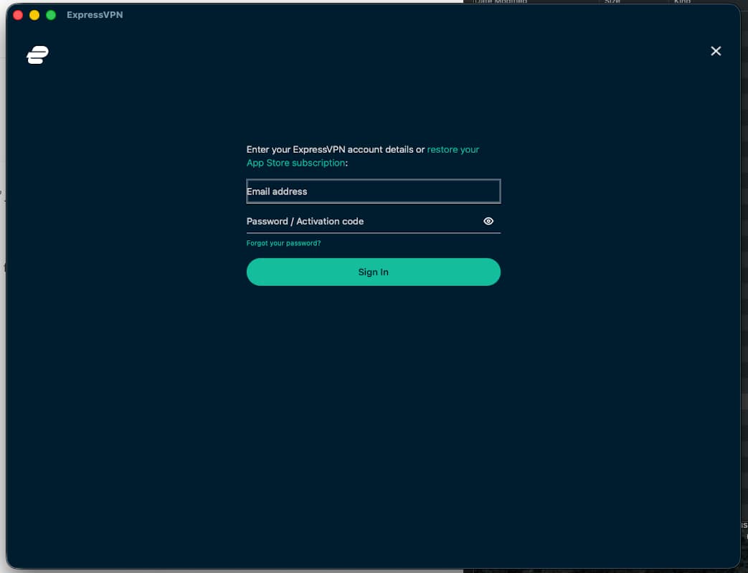Minimize ExpressVPN window with yellow button
Screen dimensions: 748x573
[x=34, y=15]
